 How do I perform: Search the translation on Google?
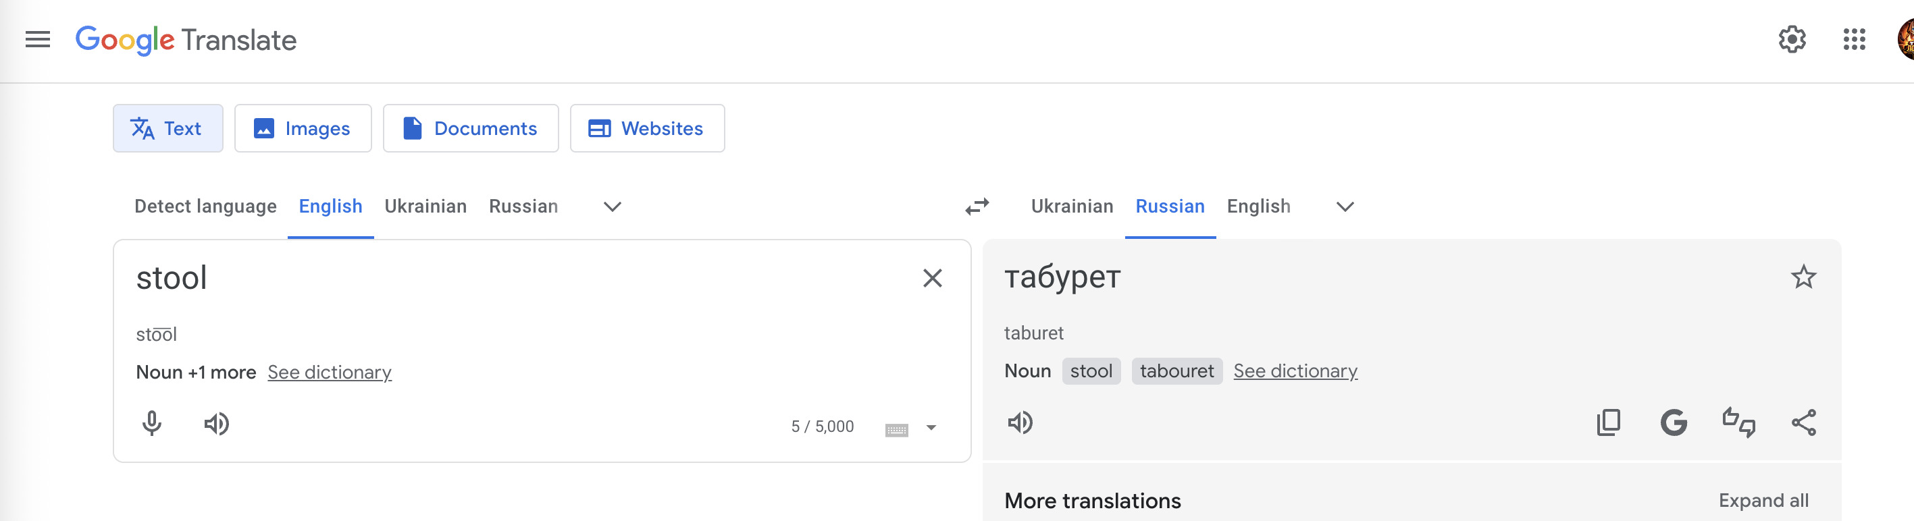[1674, 422]
